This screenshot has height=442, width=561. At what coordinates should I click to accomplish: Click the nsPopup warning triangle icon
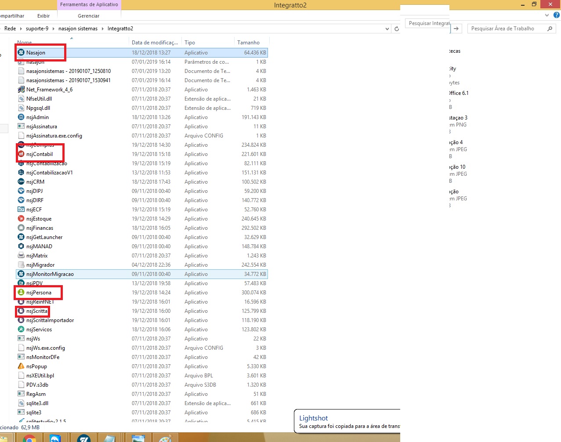coord(21,366)
